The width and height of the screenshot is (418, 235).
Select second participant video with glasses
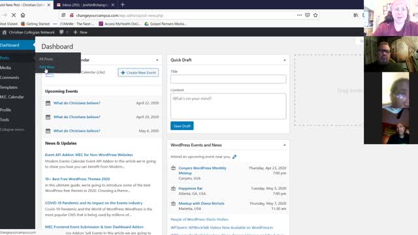point(391,54)
